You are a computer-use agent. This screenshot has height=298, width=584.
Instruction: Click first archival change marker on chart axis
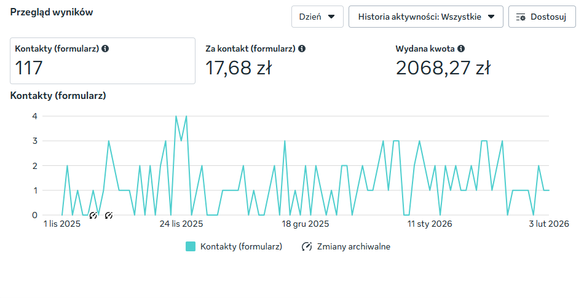93,216
